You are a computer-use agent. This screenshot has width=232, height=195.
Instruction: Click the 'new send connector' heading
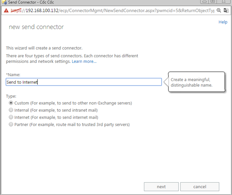tap(36, 27)
